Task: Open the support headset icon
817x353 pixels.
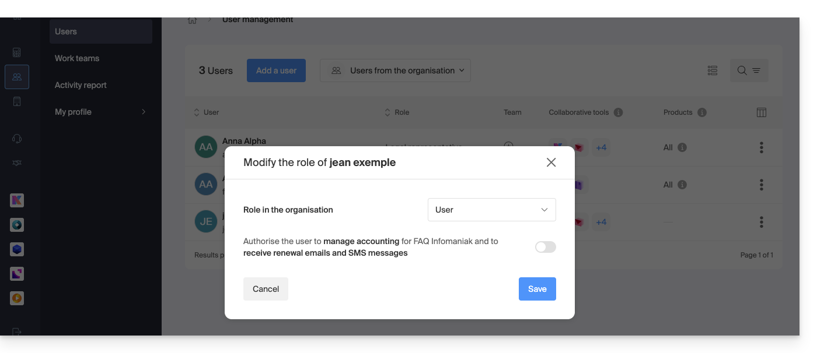Action: click(17, 139)
